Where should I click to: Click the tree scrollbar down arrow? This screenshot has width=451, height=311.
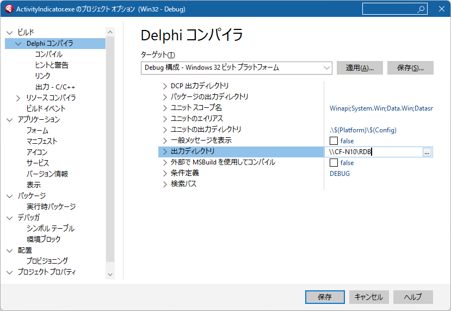pyautogui.click(x=110, y=275)
